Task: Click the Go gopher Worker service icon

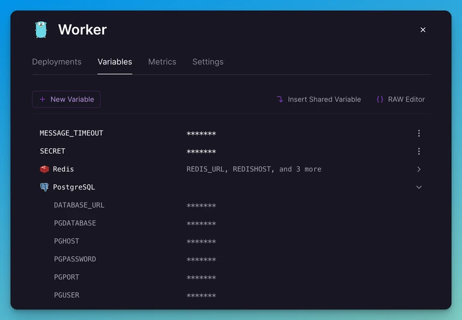Action: pyautogui.click(x=41, y=29)
